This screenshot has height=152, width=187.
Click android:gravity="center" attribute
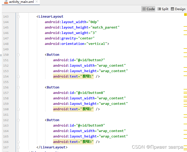69,38
